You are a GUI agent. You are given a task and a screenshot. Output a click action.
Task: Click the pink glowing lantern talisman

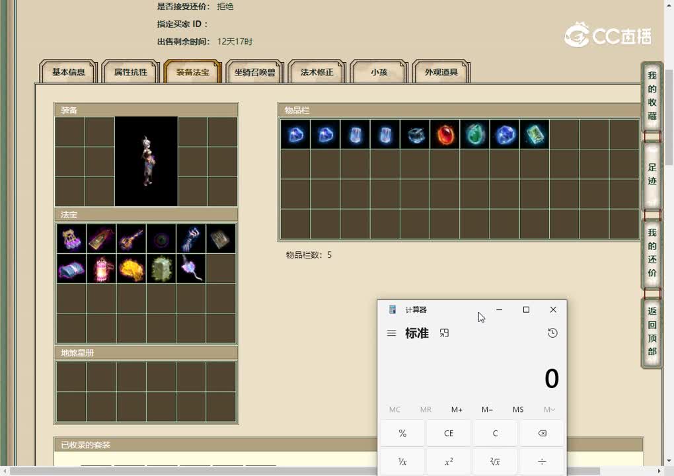(102, 268)
